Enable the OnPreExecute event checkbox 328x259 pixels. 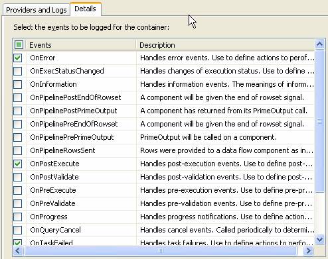coord(17,190)
